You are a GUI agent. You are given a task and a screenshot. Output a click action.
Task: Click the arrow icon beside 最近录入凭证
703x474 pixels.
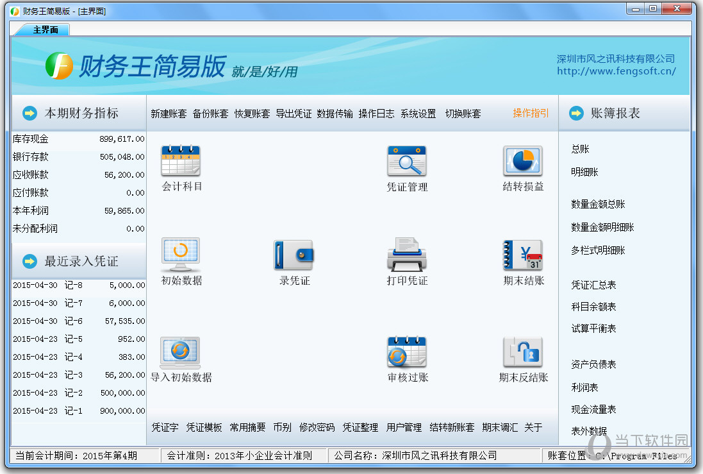tap(30, 261)
